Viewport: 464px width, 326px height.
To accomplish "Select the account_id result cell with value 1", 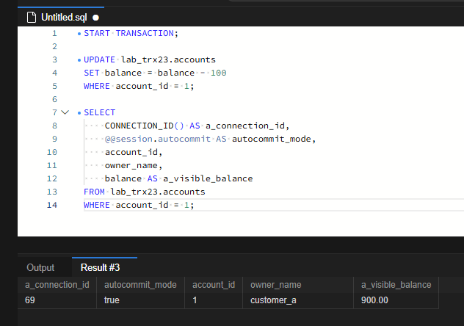I will pyautogui.click(x=214, y=300).
